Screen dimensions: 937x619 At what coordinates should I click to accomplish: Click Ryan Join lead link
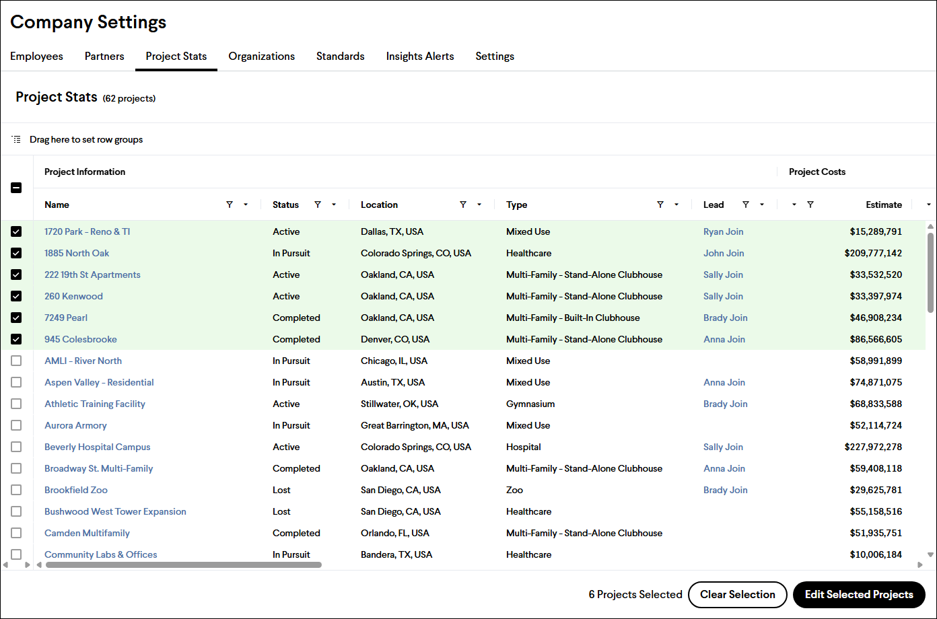[x=724, y=231]
